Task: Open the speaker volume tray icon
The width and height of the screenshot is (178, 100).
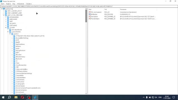Action: [156, 97]
